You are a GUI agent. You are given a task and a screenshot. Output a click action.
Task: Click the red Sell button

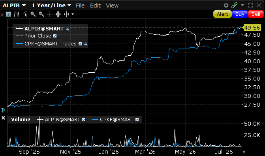pyautogui.click(x=256, y=14)
